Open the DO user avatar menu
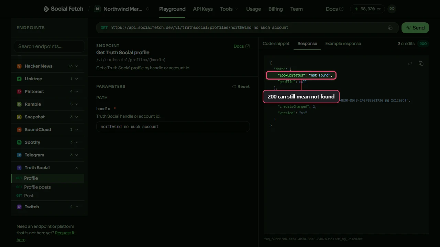 392,9
